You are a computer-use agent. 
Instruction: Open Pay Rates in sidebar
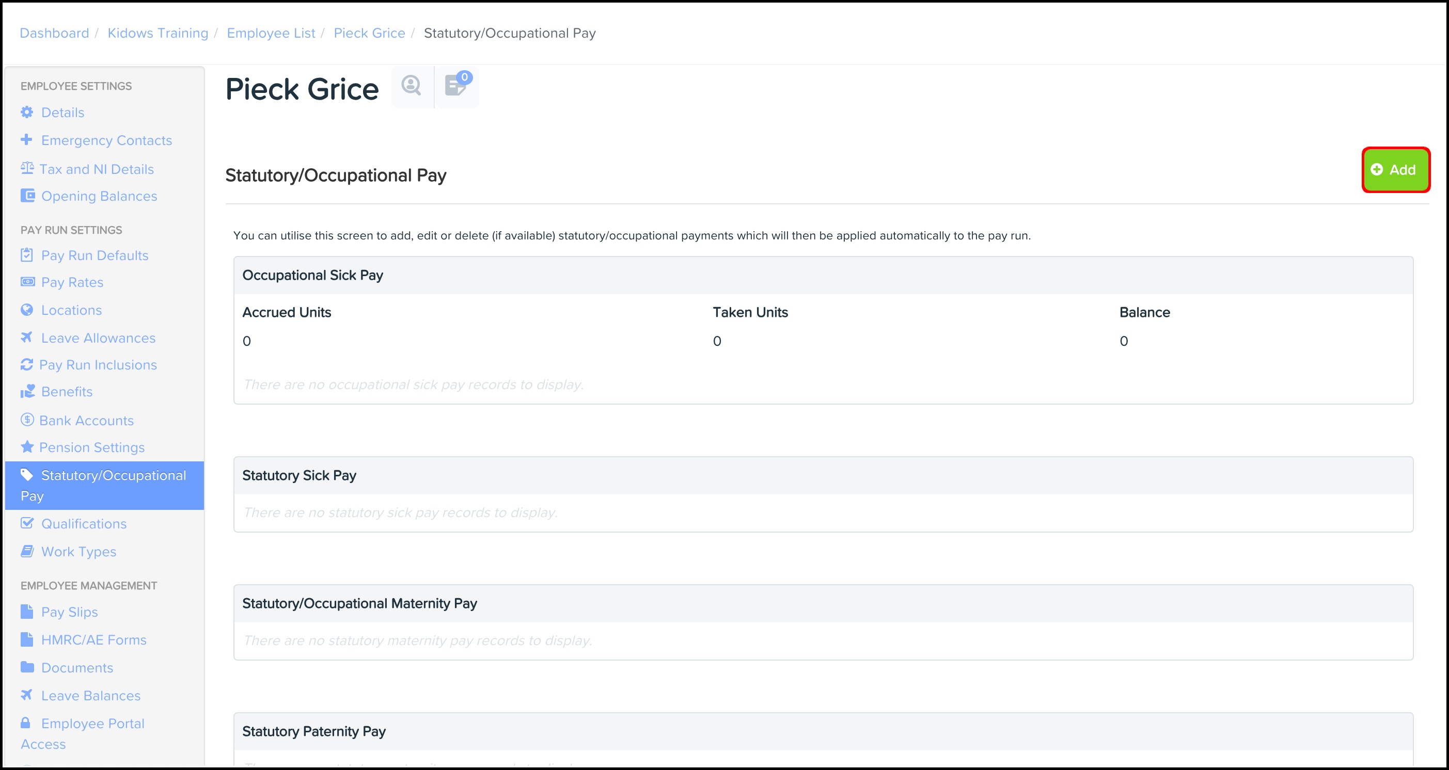click(72, 282)
